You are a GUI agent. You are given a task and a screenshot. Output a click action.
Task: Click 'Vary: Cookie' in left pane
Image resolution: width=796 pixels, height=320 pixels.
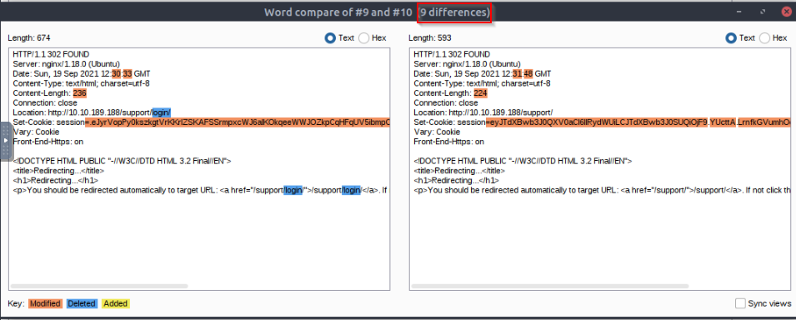tap(36, 132)
